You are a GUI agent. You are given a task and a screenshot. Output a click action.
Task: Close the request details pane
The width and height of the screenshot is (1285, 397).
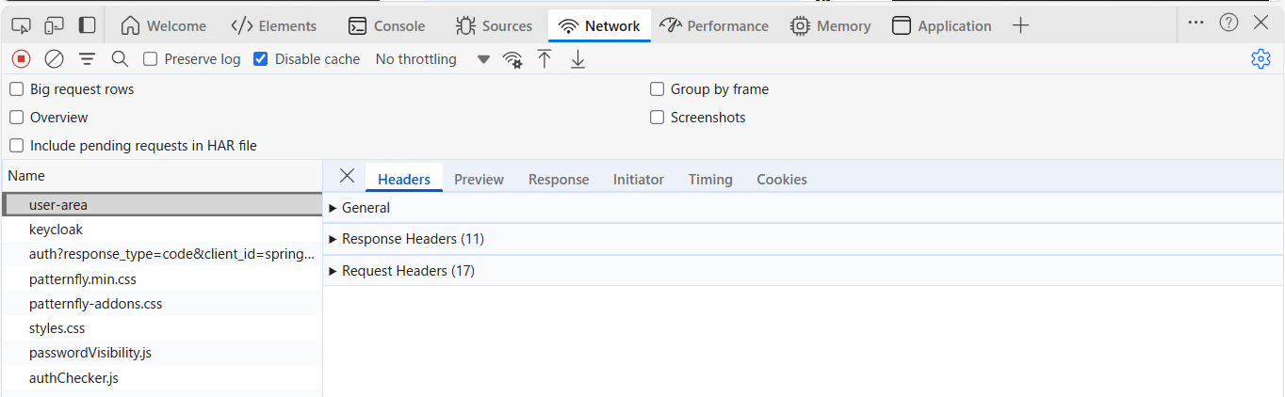[x=347, y=176]
